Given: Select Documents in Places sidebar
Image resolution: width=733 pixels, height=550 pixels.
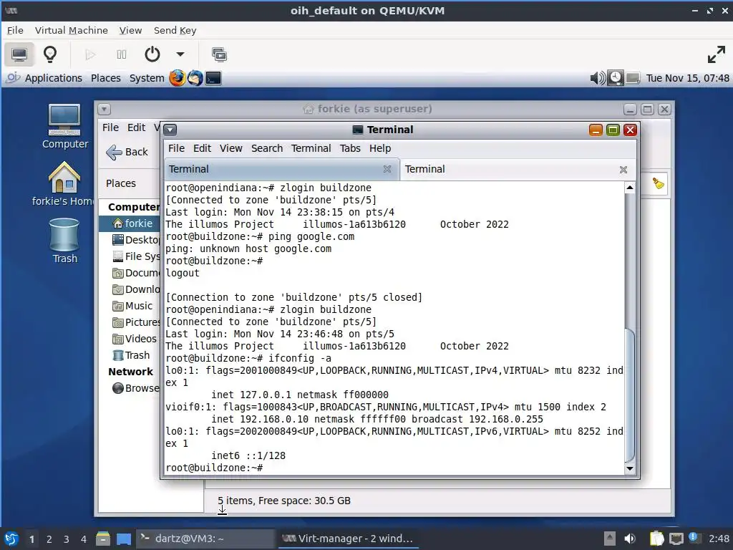Looking at the screenshot, I should click(130, 273).
